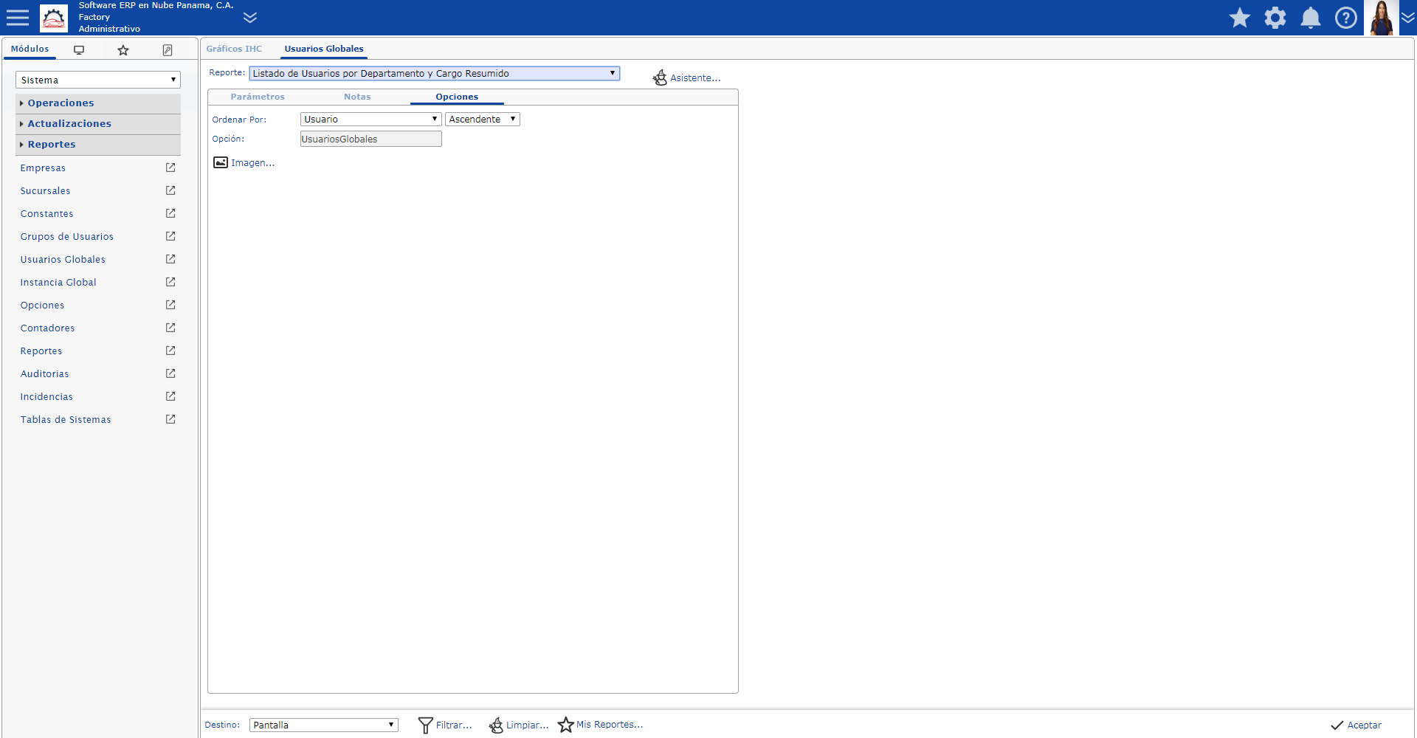Open Mis Reportes star button
This screenshot has width=1417, height=738.
600,725
